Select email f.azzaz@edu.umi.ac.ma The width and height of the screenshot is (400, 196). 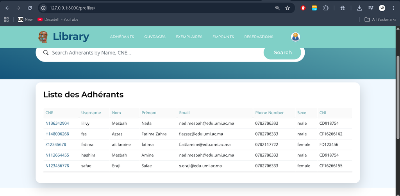201,134
